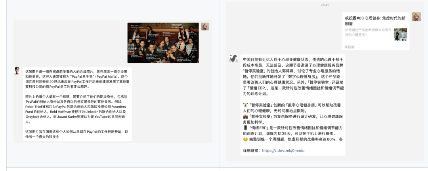Click the paragraph starting 照片上的每个人都有一个标签

pos(76,109)
